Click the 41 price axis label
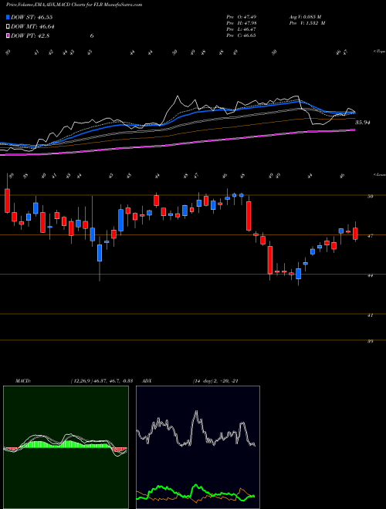 [371, 315]
